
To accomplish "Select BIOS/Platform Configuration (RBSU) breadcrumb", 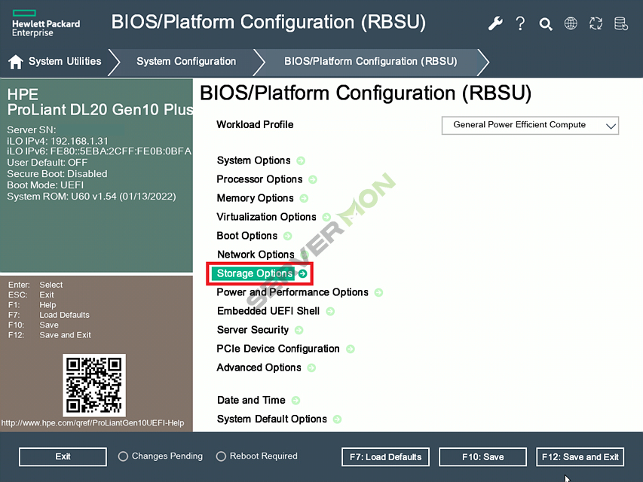I will point(371,62).
